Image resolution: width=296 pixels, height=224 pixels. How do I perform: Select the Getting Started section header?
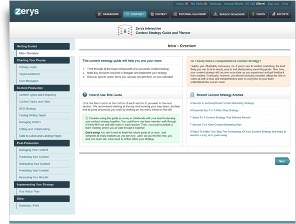(x=42, y=46)
